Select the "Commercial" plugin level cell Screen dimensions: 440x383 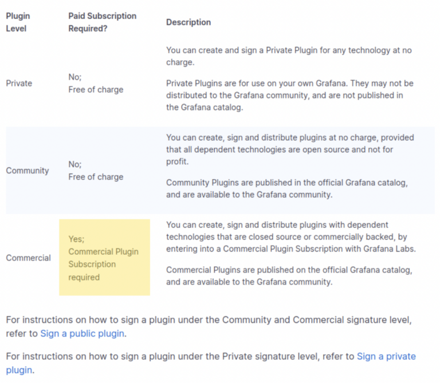[x=28, y=258]
